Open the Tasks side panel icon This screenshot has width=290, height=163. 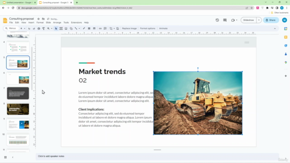[x=286, y=46]
